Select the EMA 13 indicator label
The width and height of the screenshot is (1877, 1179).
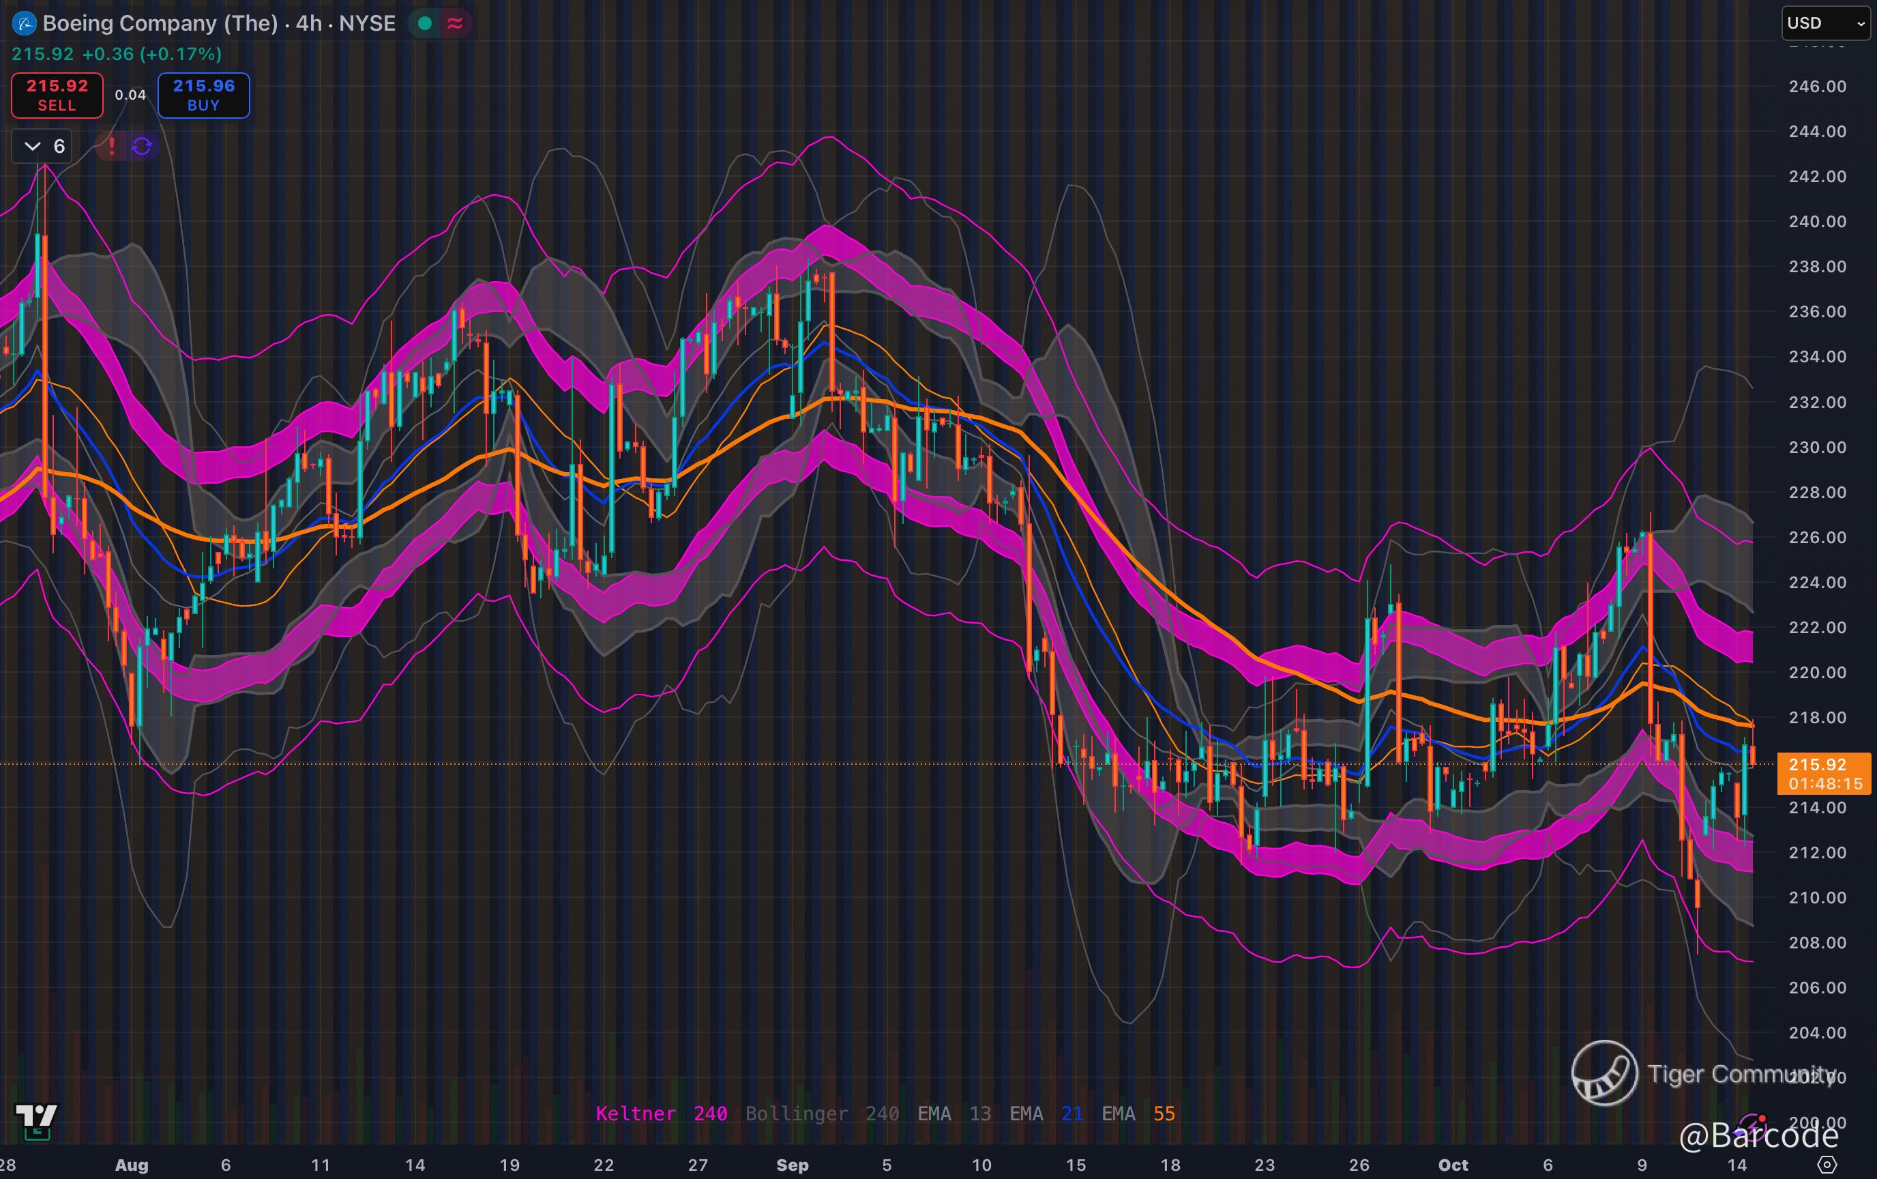[x=954, y=1113]
